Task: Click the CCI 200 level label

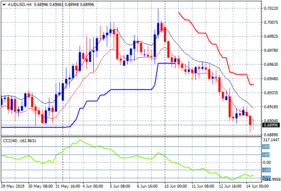Action: point(266,147)
